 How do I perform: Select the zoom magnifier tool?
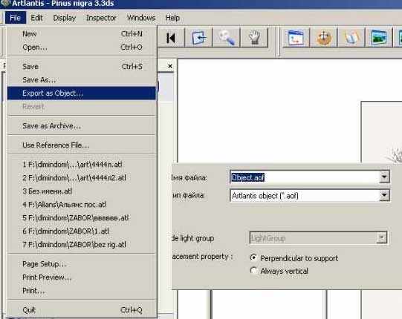[227, 38]
